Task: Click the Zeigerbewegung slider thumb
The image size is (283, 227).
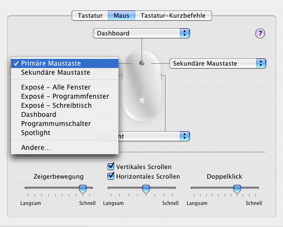Action: pos(83,189)
